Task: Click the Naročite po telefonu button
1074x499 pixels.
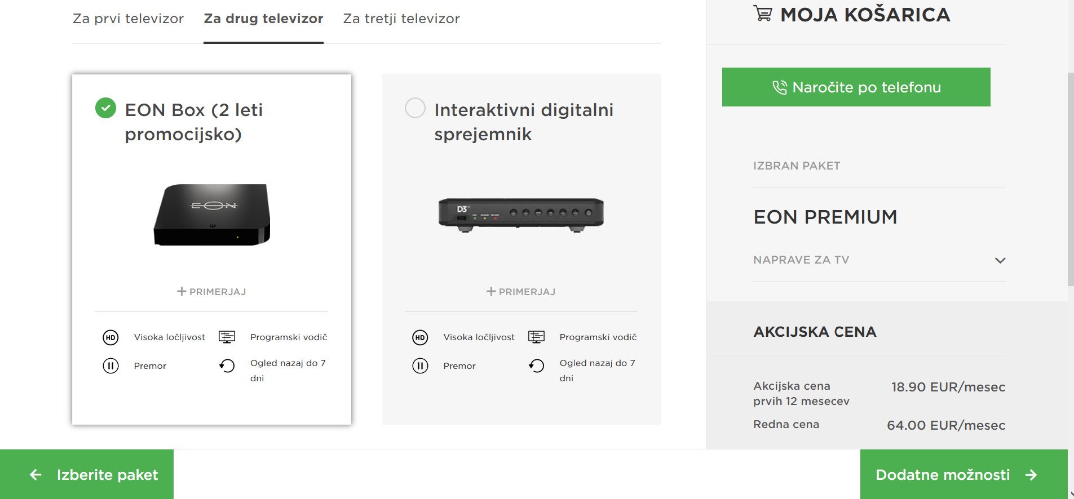Action: coord(856,87)
